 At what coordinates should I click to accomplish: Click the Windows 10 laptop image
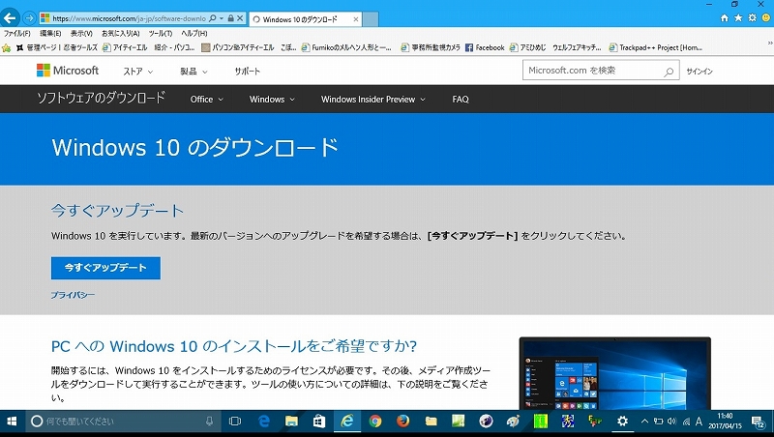click(615, 373)
